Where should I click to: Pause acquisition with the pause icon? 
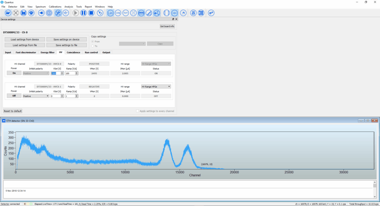(83, 13)
